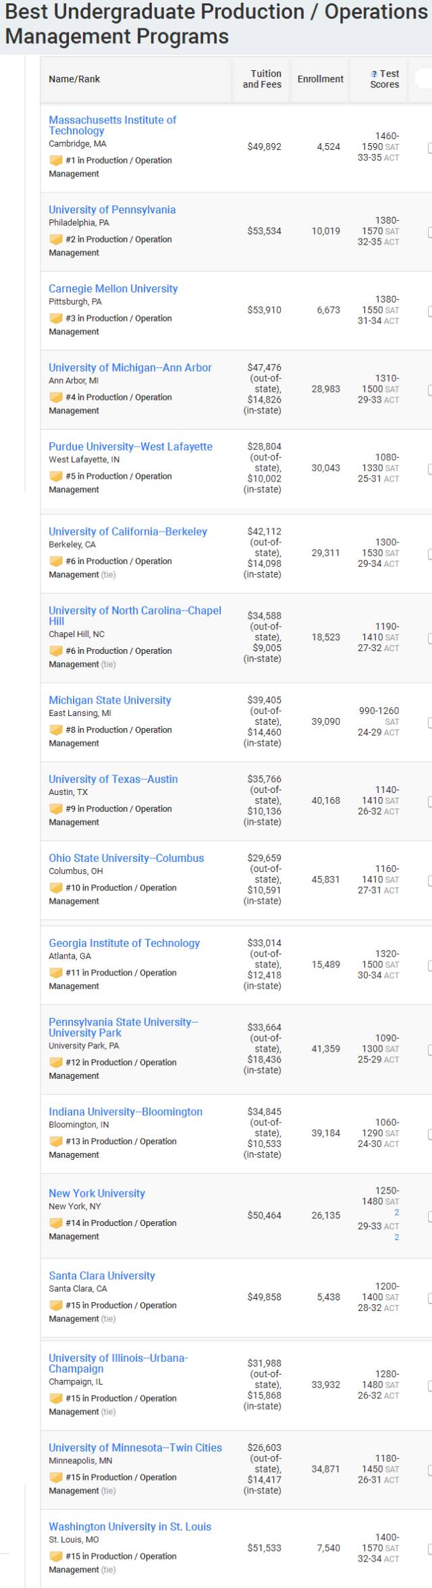The image size is (432, 1588).
Task: Click the #14 rank badge for New York University
Action: click(x=56, y=1223)
